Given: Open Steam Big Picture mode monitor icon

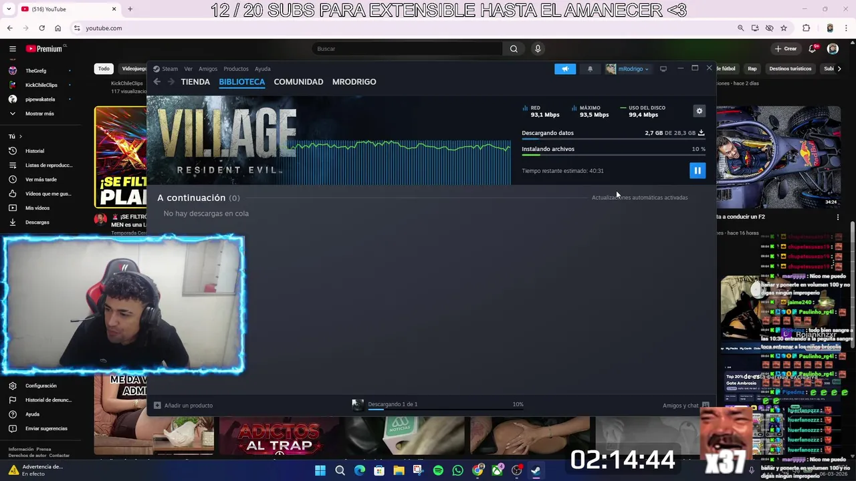Looking at the screenshot, I should tap(663, 69).
